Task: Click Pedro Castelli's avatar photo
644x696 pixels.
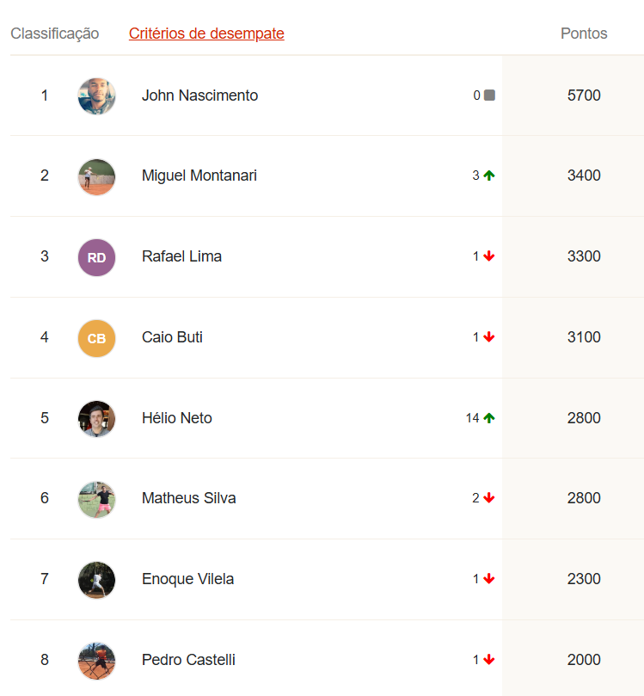Action: 96,661
